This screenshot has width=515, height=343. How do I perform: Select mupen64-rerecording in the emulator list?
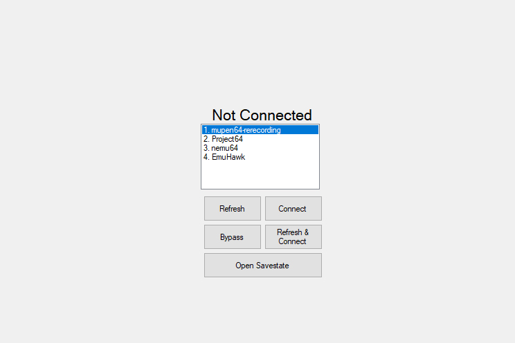coord(260,130)
